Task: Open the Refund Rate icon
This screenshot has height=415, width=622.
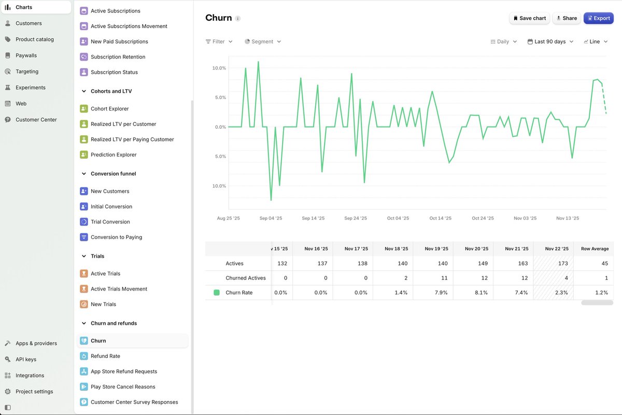Action: coord(84,356)
